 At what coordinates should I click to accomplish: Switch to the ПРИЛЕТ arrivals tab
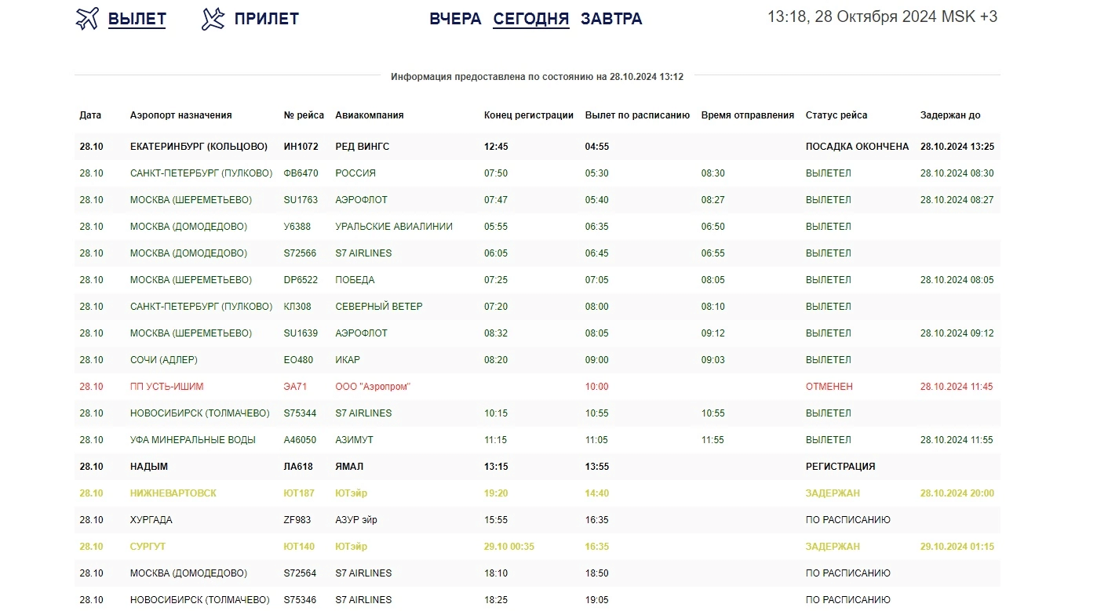point(267,19)
